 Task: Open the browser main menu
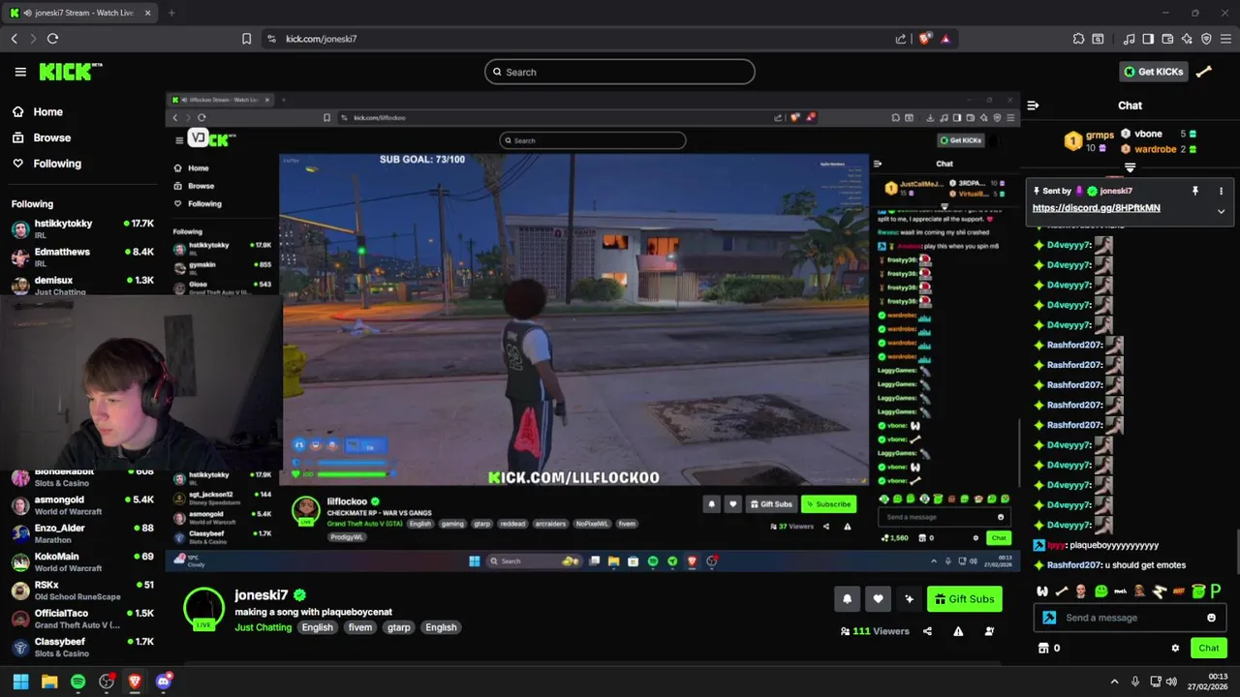click(x=1225, y=39)
